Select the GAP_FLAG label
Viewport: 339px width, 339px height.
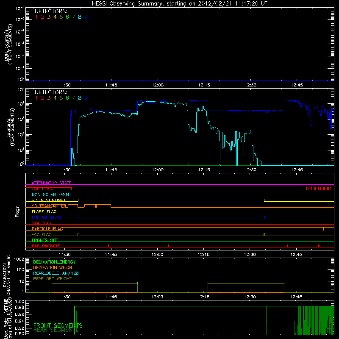[x=42, y=189]
